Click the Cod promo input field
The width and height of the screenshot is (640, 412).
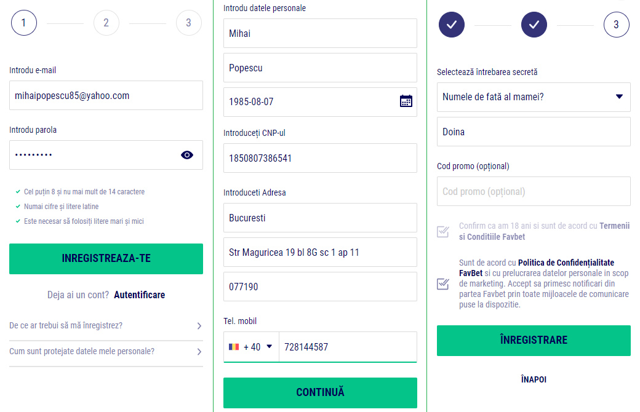(x=533, y=191)
